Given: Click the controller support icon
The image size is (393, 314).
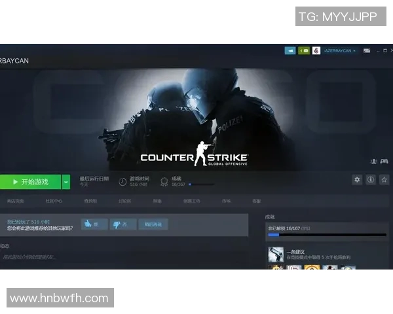Looking at the screenshot, I should [x=384, y=162].
